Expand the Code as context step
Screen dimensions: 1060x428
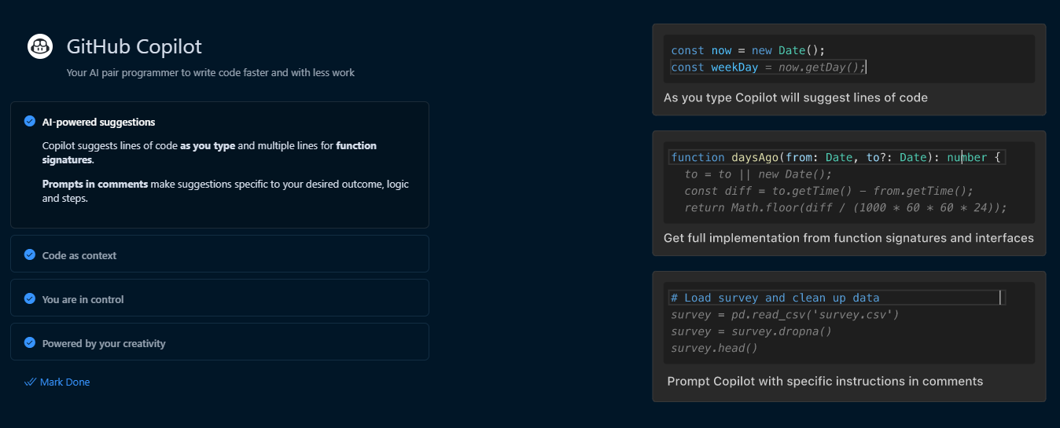219,254
